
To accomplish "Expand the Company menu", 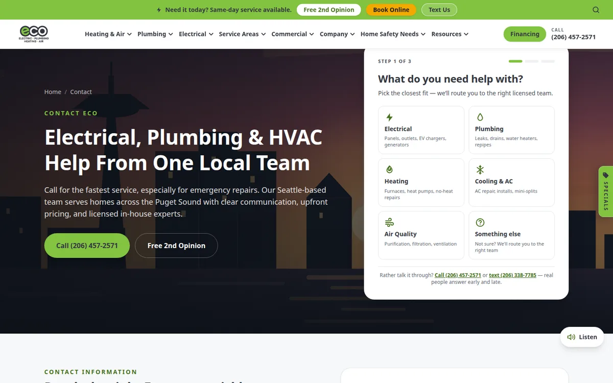I will [337, 34].
